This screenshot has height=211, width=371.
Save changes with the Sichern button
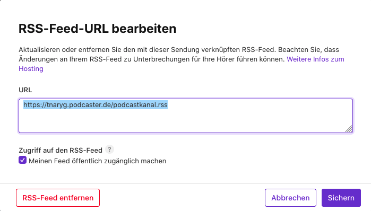pos(341,198)
